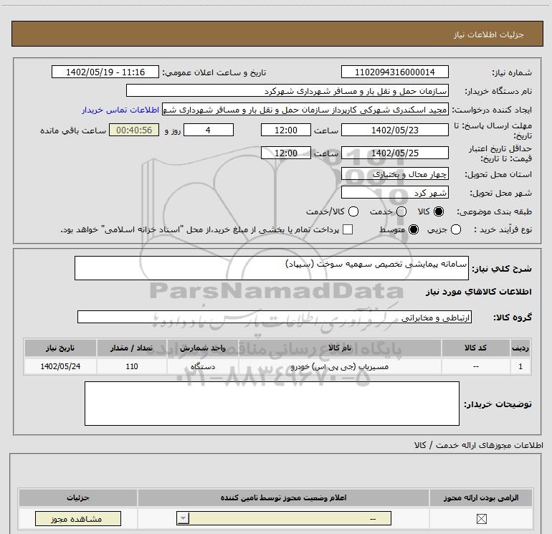Image resolution: width=552 pixels, height=534 pixels.
Task: Click the تاریخ نیاز column header
Action: (60, 348)
